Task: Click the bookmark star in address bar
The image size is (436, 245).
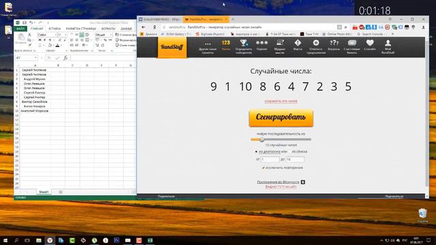Action: [x=345, y=27]
